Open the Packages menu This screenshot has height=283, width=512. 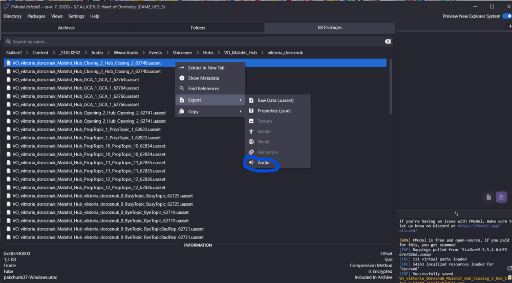(x=36, y=16)
